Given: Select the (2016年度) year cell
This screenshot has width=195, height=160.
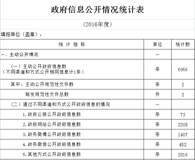Looking at the screenshot, I should click(x=97, y=25).
